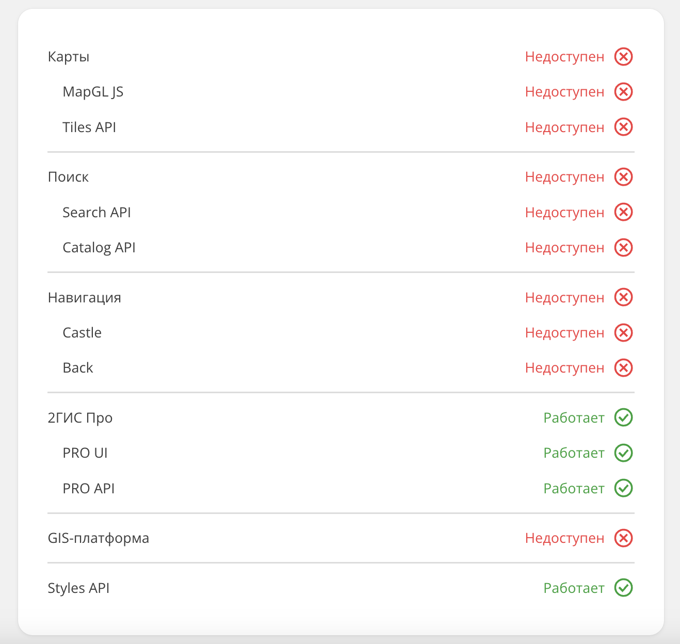Click the Back service entry

[78, 368]
